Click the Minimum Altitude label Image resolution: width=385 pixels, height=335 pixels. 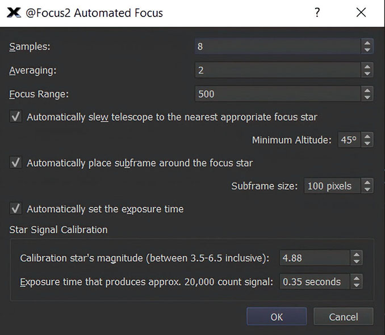coord(292,140)
